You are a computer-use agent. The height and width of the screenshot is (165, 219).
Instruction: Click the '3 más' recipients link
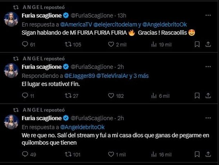(141, 76)
